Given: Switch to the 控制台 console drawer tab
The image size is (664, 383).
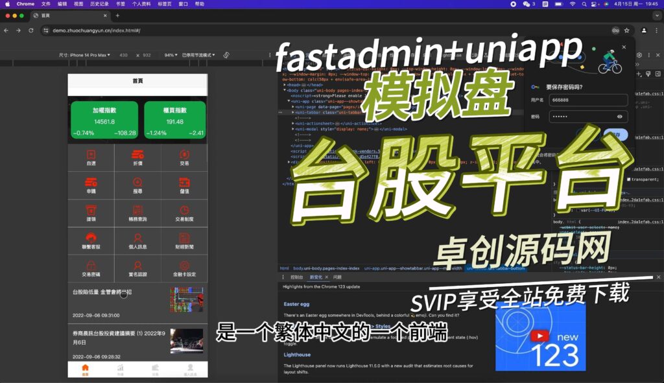Looking at the screenshot, I should coord(296,277).
